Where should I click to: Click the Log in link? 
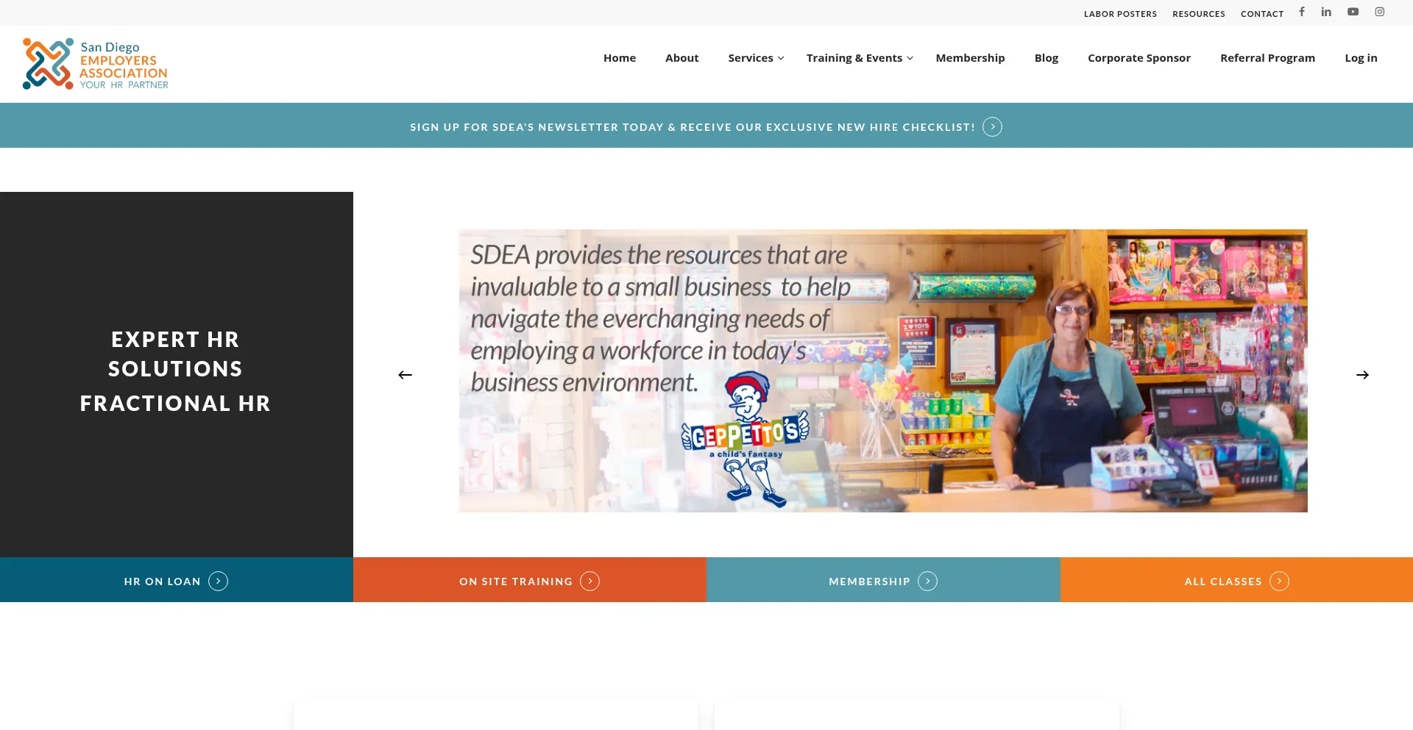click(1361, 58)
